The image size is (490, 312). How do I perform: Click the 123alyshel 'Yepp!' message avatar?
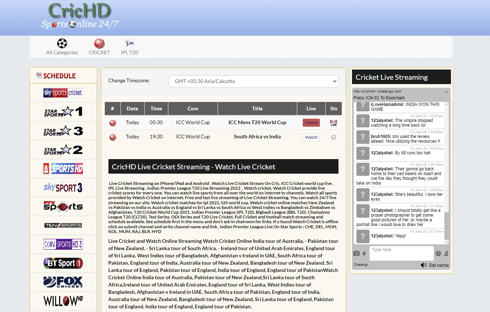[x=363, y=237]
